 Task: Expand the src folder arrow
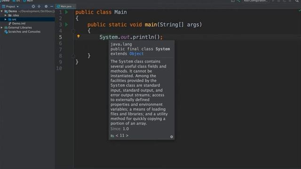point(6,19)
